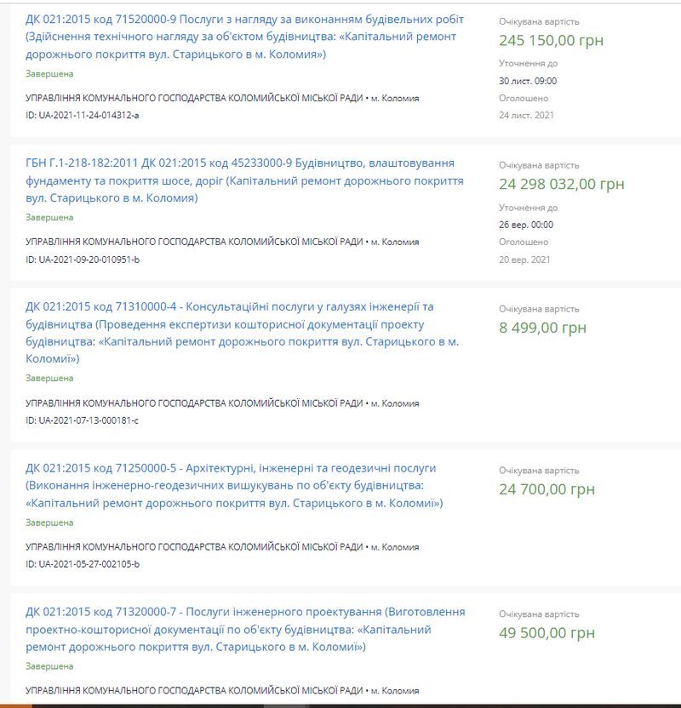
Task: Open the tender link with code 71520000-9
Action: tap(244, 37)
